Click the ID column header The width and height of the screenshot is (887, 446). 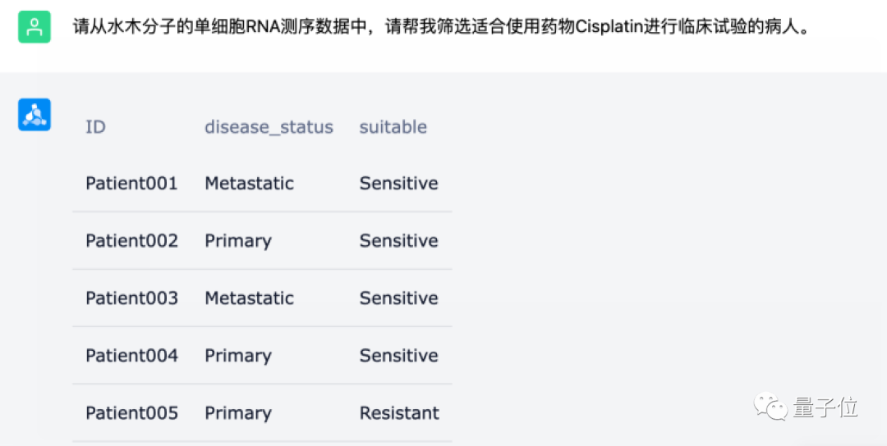(95, 127)
